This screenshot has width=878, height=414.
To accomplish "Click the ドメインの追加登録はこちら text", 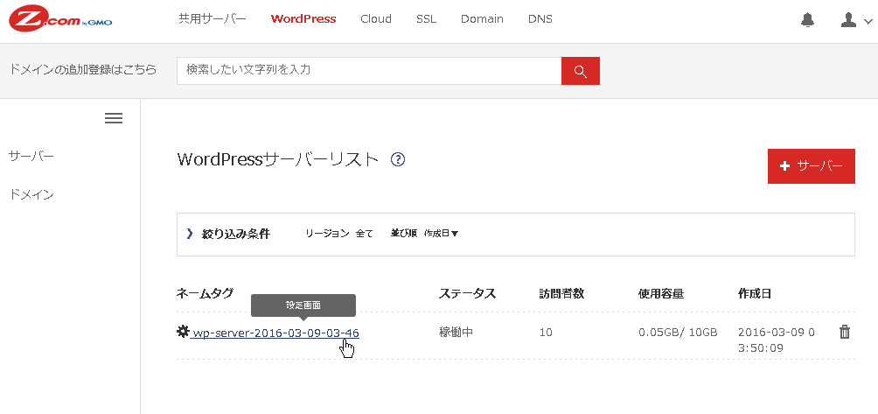I will coord(83,70).
